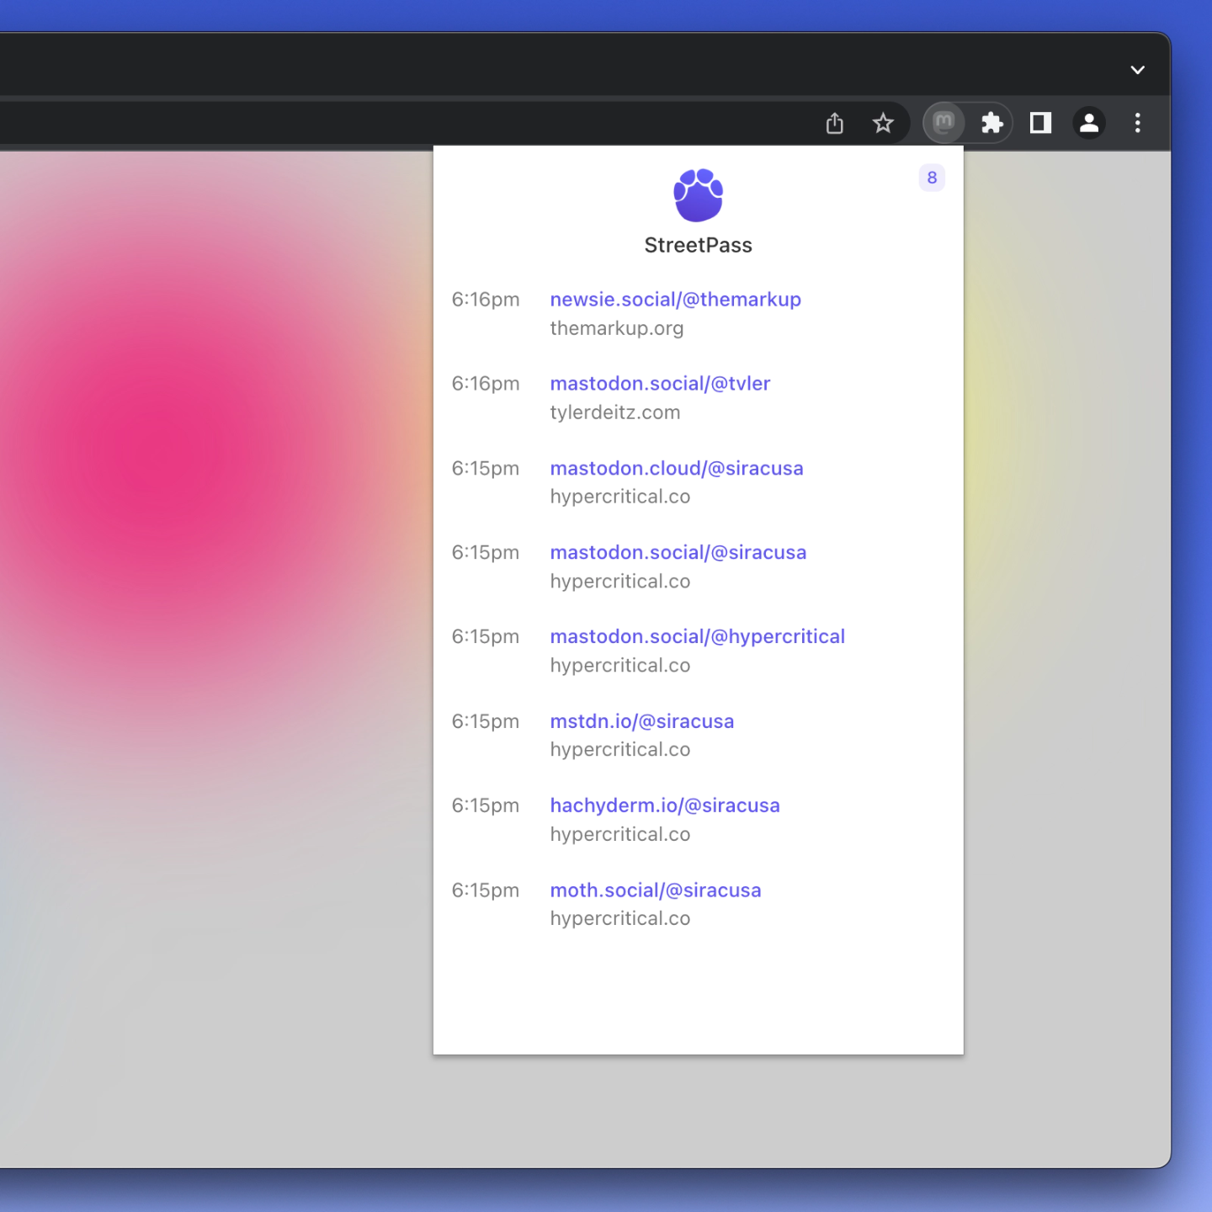Click the StreetPass paw logo
1212x1212 pixels.
pyautogui.click(x=698, y=194)
